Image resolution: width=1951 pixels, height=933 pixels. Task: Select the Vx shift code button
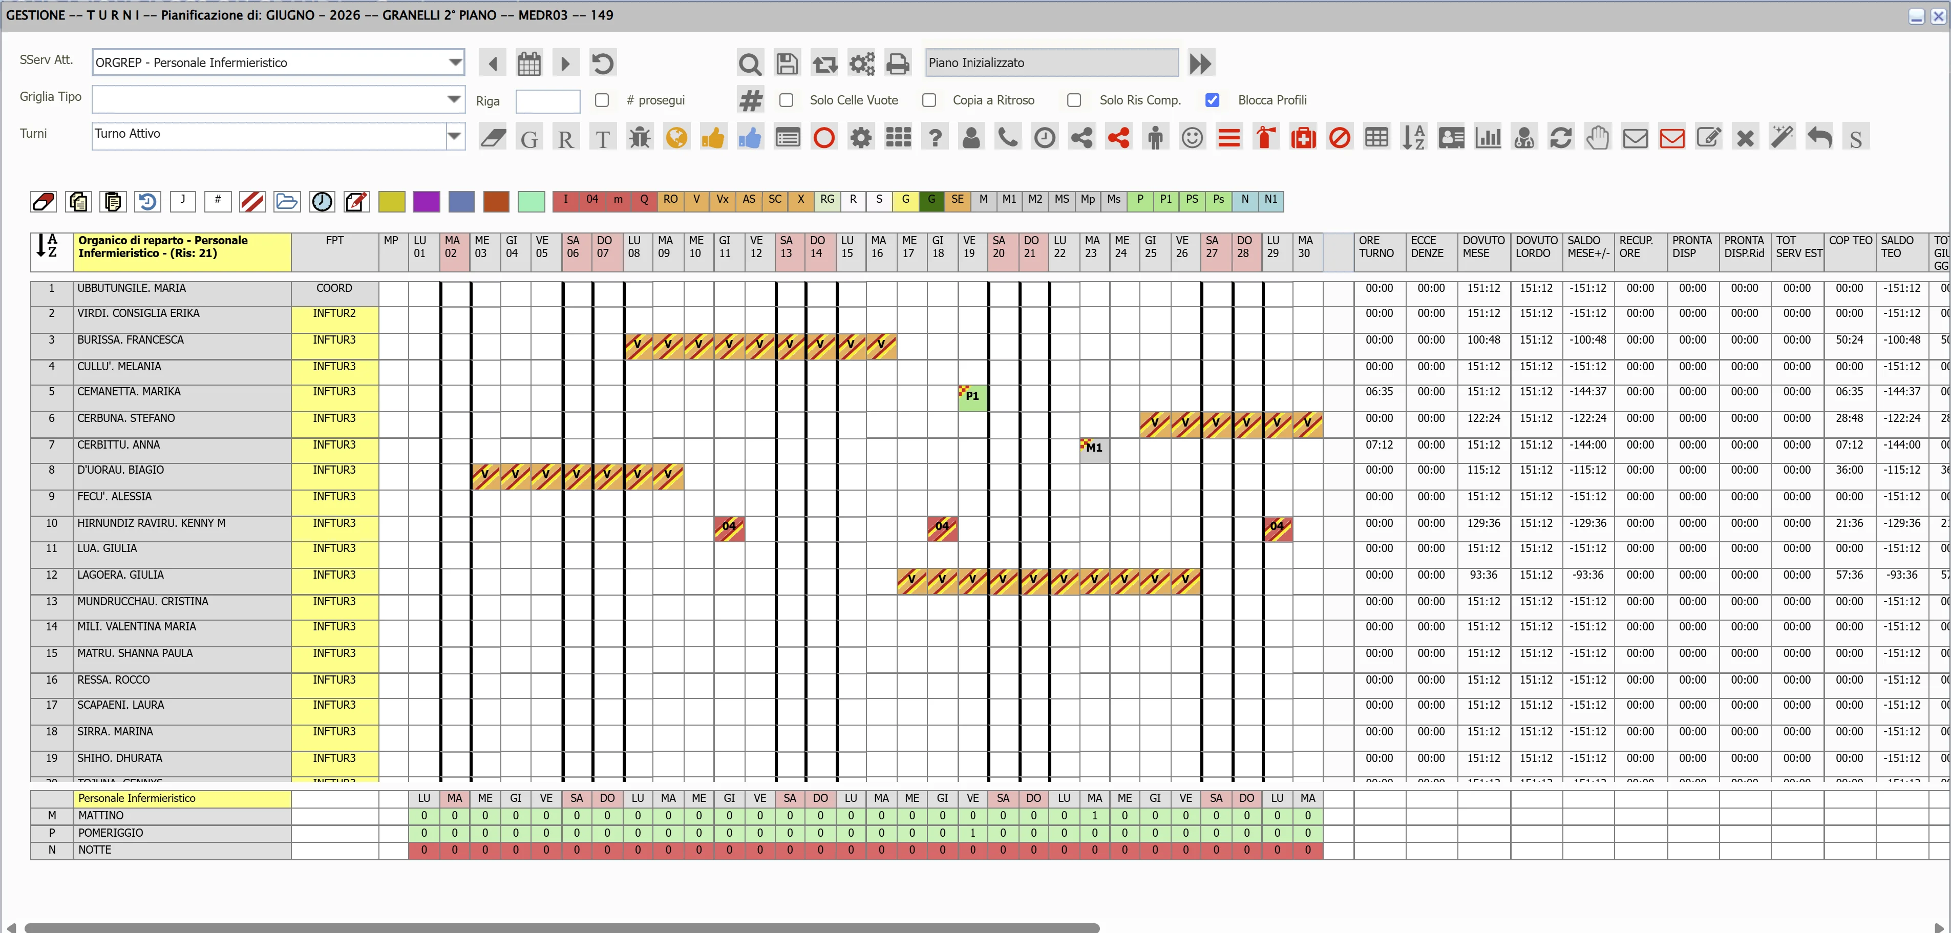pos(723,201)
